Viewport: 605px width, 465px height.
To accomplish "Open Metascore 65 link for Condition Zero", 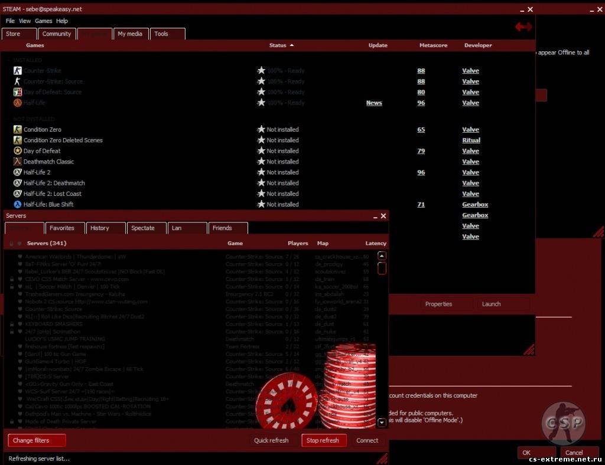I will pyautogui.click(x=421, y=129).
